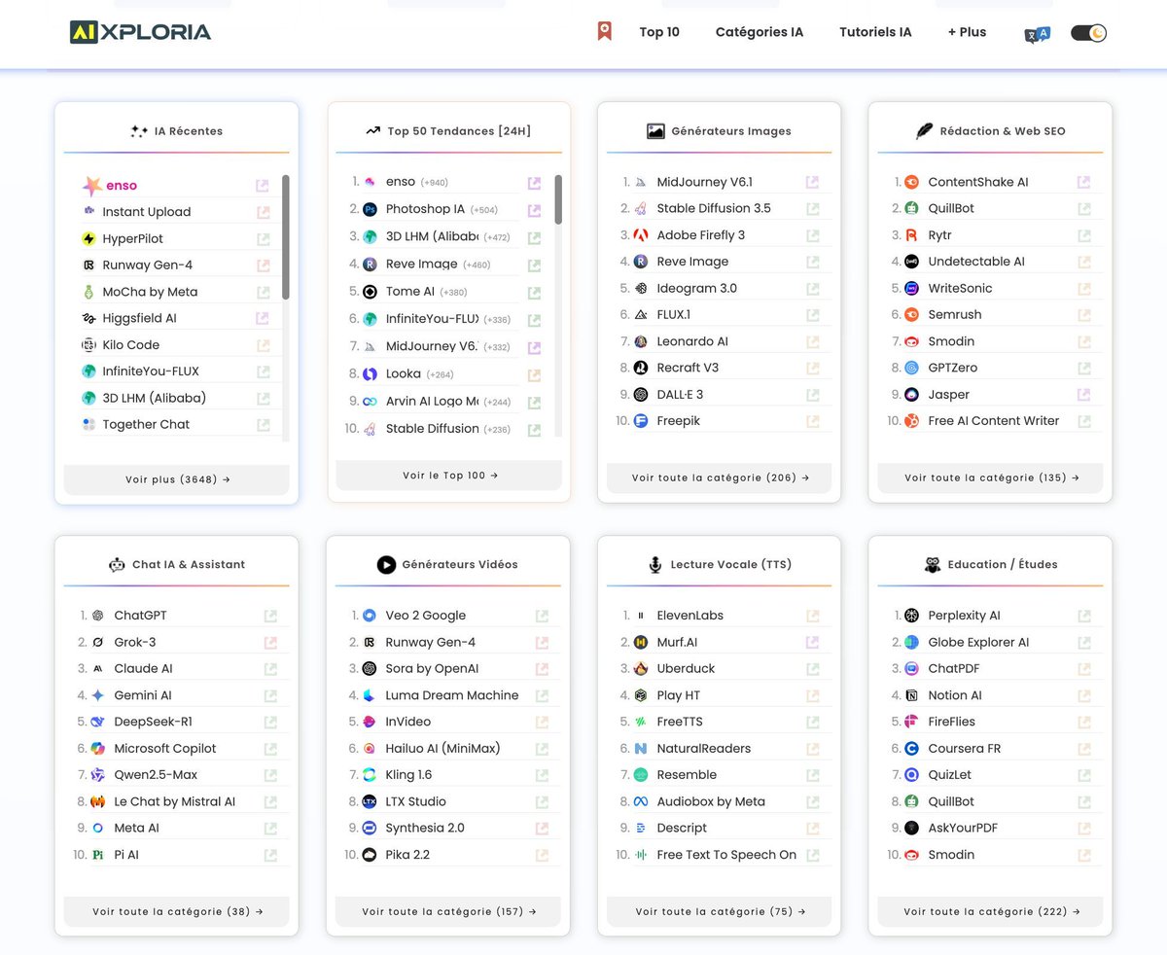1167x955 pixels.
Task: Click Education / Études card heading
Action: (1003, 564)
